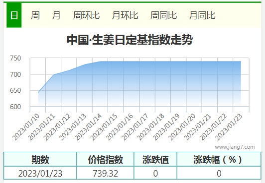Click x-axis date 2023/01/10
Viewport: 265px width, 183px height.
point(26,127)
